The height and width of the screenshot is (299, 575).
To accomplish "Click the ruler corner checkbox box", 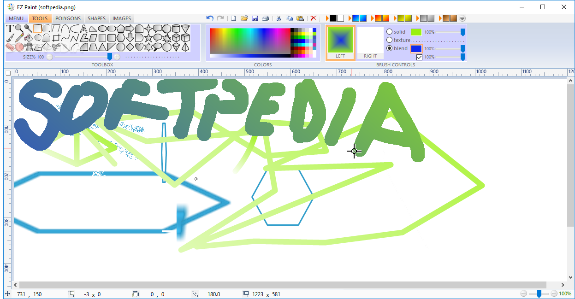I will pos(8,72).
